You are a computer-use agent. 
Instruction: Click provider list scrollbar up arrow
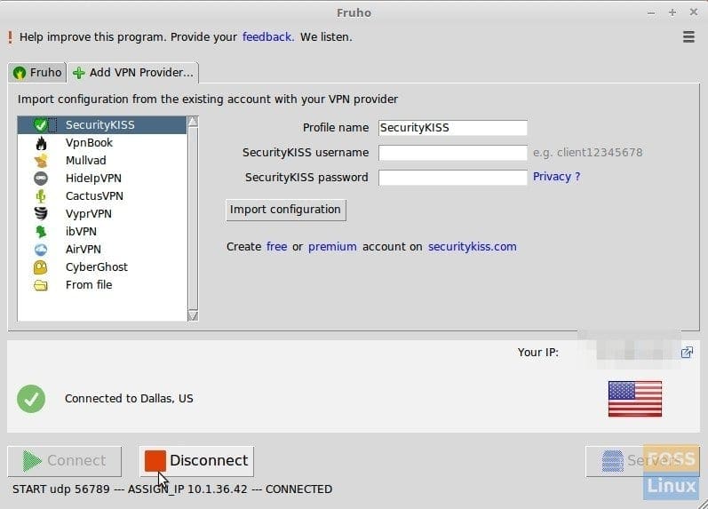[x=193, y=122]
